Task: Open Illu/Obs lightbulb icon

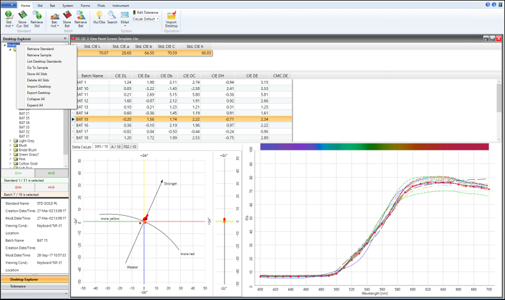Action: coord(99,15)
